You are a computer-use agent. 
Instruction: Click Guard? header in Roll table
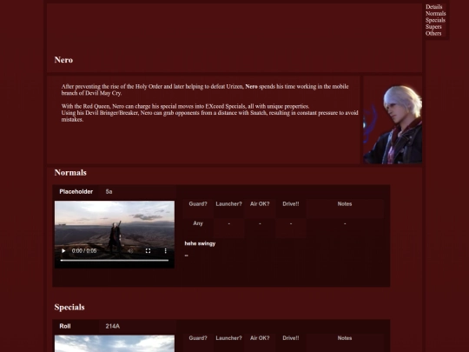(x=198, y=338)
